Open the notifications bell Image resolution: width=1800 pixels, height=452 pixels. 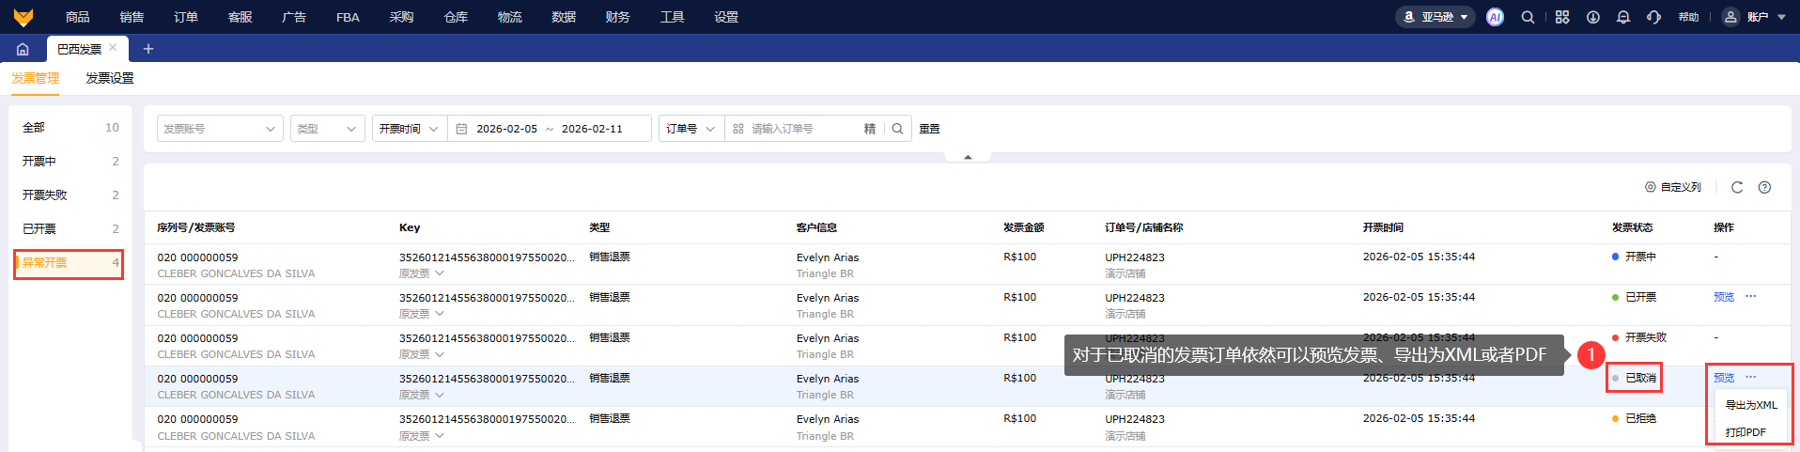[1623, 17]
